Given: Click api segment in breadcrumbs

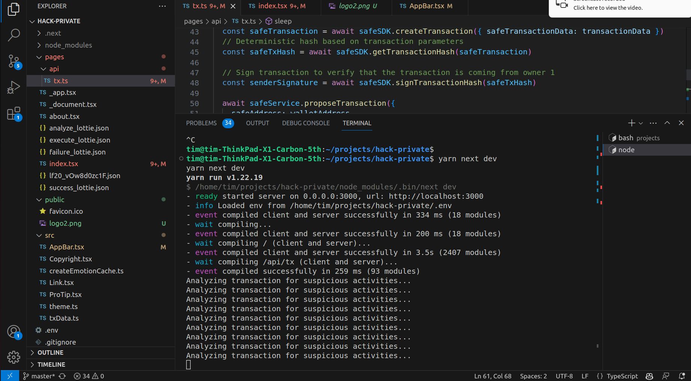Looking at the screenshot, I should point(216,21).
